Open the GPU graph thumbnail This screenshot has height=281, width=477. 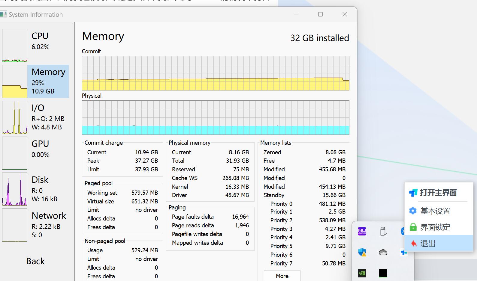(x=15, y=153)
